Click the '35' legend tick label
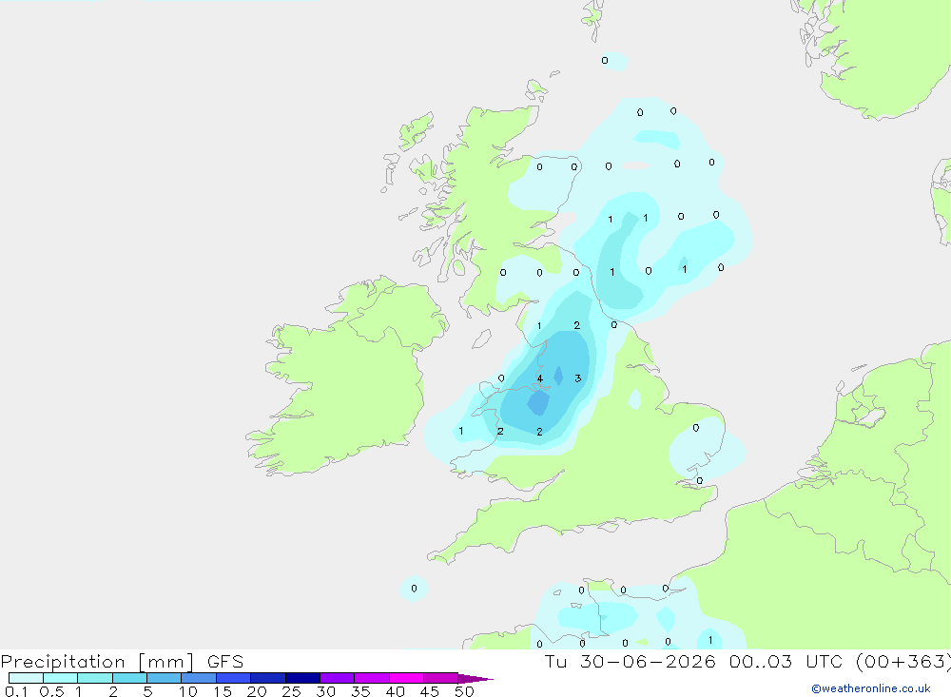Image resolution: width=951 pixels, height=697 pixels. [360, 691]
